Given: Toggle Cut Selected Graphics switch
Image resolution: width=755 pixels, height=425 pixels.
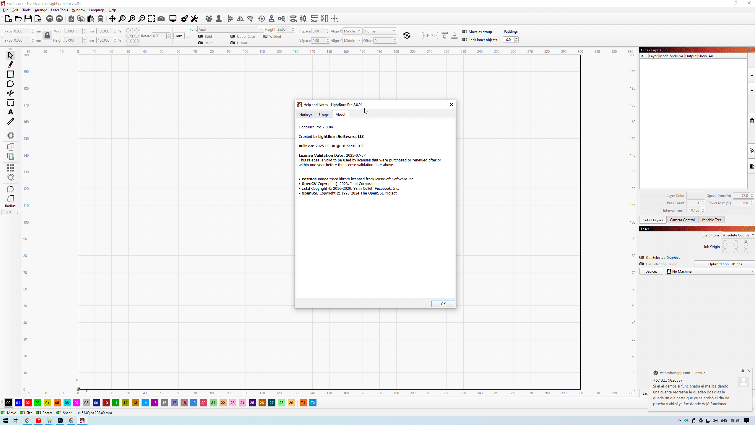Looking at the screenshot, I should (642, 258).
